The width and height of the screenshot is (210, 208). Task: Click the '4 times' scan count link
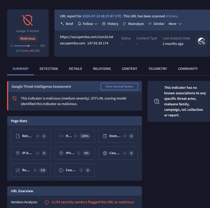point(172,16)
